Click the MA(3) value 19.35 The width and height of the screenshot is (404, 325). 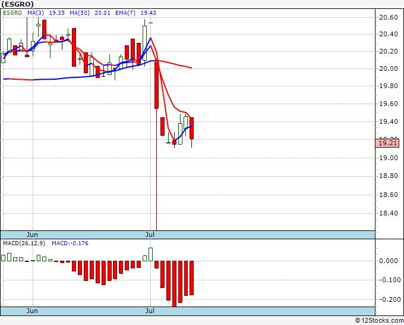click(x=56, y=13)
